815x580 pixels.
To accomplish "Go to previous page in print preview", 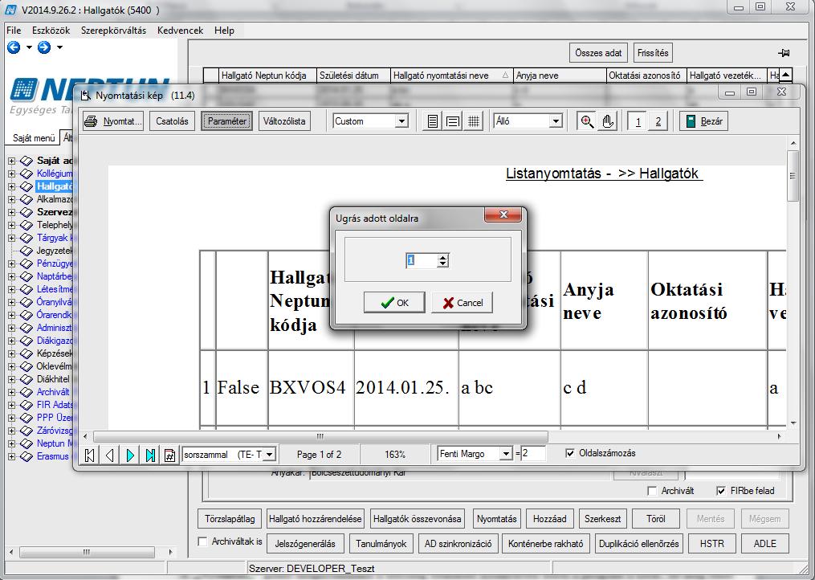I will [x=110, y=455].
